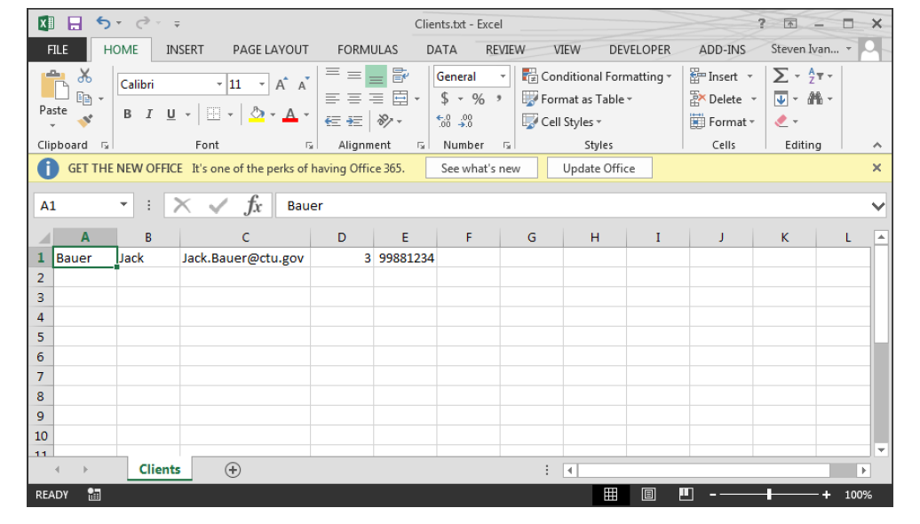The width and height of the screenshot is (920, 524).
Task: Apply accounting dollar format
Action: click(x=445, y=99)
